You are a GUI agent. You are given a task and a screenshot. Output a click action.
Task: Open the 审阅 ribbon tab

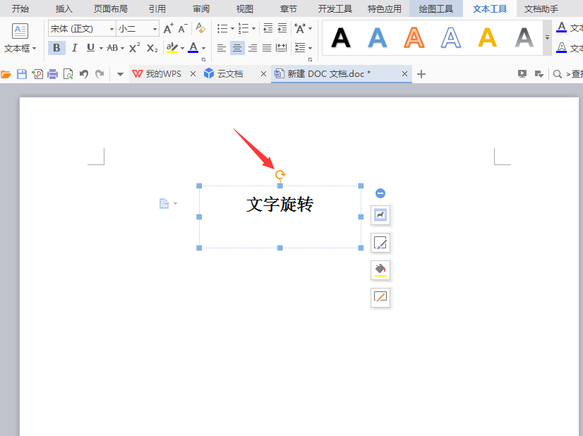click(201, 8)
